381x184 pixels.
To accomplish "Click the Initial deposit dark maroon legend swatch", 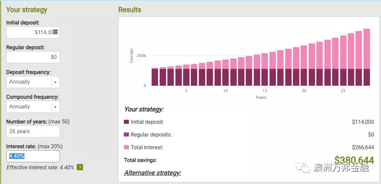I will pyautogui.click(x=126, y=122).
